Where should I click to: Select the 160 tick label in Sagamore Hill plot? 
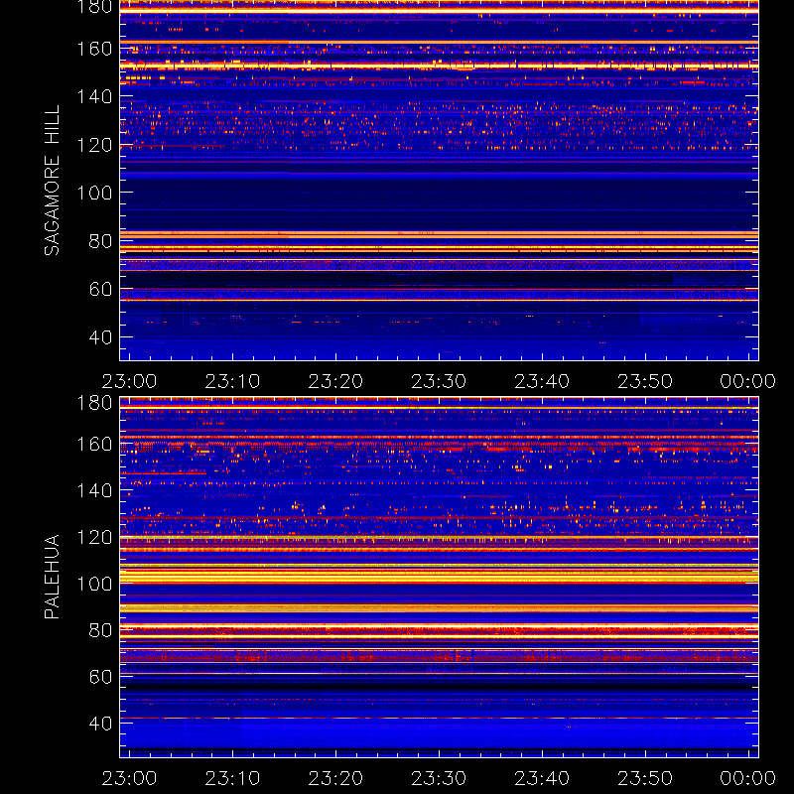[x=94, y=49]
